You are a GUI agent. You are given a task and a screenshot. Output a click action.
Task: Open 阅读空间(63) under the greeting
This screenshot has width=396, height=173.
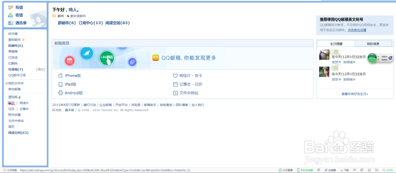[x=118, y=23]
